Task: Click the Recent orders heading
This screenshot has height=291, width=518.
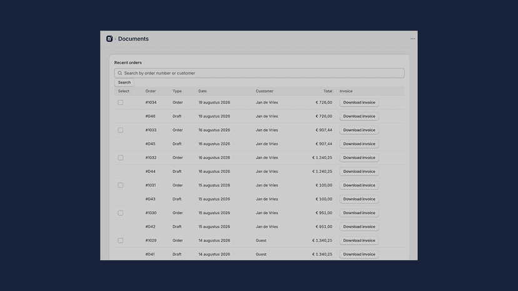Action: (128, 62)
